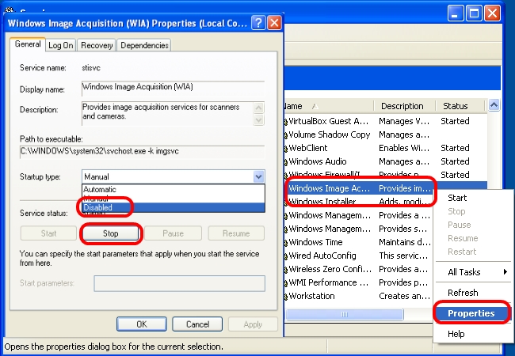This screenshot has width=515, height=356.
Task: Click the greyed Start button in Properties
Action: [x=48, y=233]
